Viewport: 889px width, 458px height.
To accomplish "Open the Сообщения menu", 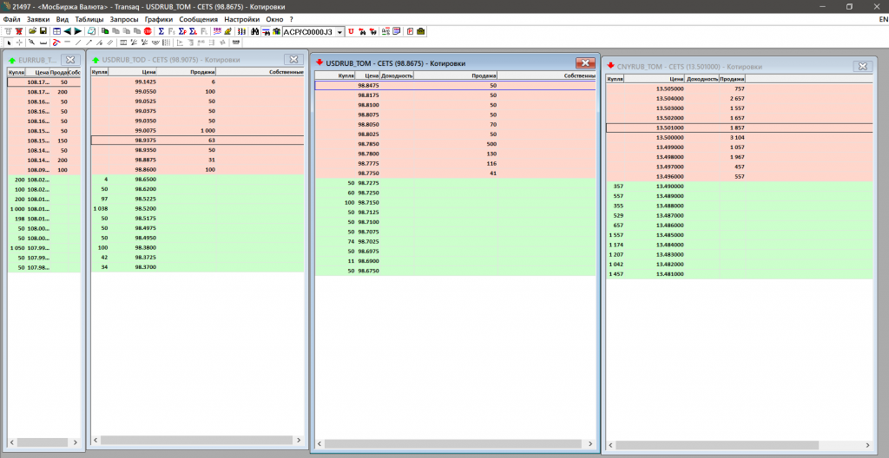I will pyautogui.click(x=199, y=19).
